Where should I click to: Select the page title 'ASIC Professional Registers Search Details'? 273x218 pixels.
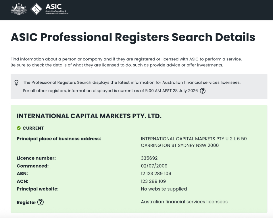point(133,37)
